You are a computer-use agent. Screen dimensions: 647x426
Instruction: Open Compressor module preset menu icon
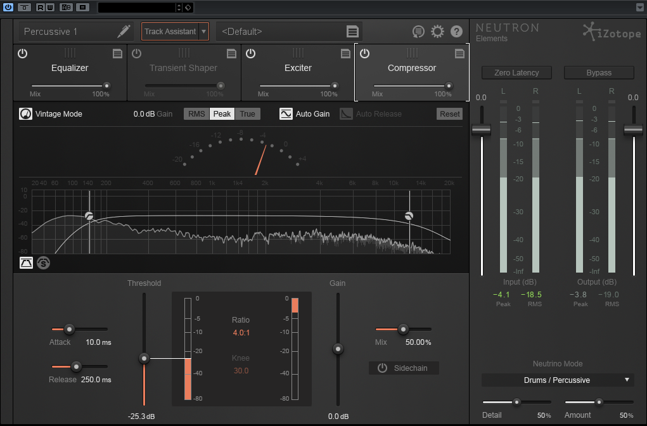459,53
